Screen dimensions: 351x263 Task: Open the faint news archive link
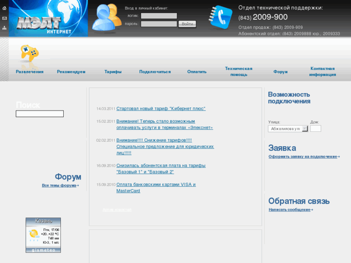click(117, 210)
